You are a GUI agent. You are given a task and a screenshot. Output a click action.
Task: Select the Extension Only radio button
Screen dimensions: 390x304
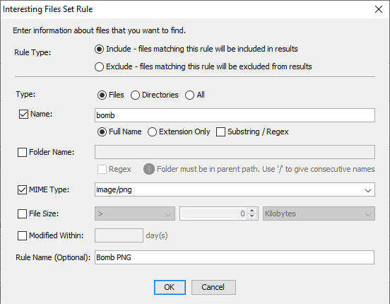(152, 132)
